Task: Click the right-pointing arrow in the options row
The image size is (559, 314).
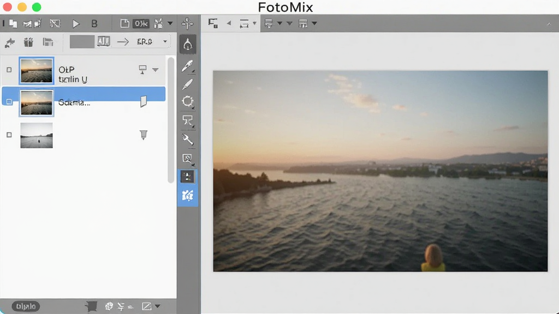Action: pos(123,42)
